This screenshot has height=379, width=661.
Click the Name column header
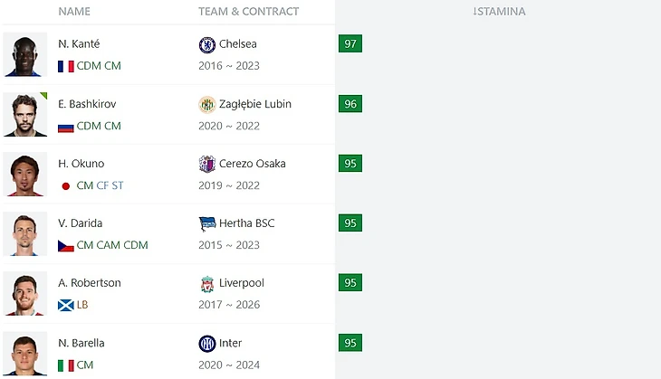(74, 12)
